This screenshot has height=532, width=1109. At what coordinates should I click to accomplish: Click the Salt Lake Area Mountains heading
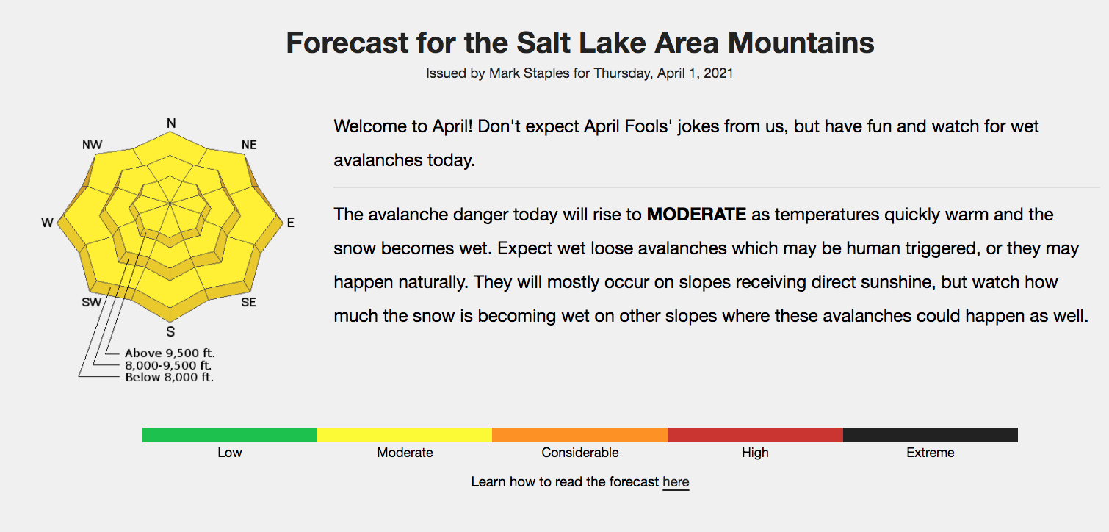(x=580, y=43)
